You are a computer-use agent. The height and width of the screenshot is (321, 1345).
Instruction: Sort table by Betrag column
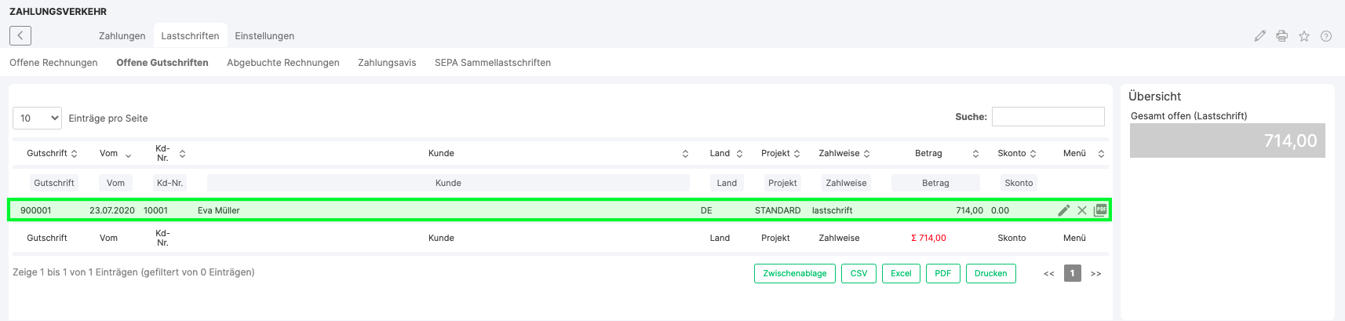pos(946,153)
